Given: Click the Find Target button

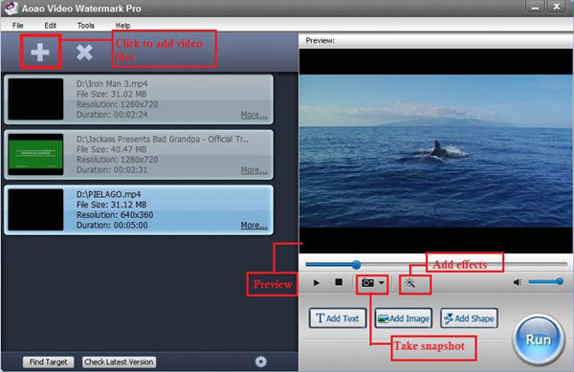Looking at the screenshot, I should click(x=49, y=361).
